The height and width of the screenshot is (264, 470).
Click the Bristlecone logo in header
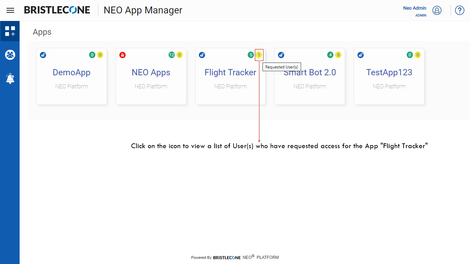[x=57, y=10]
